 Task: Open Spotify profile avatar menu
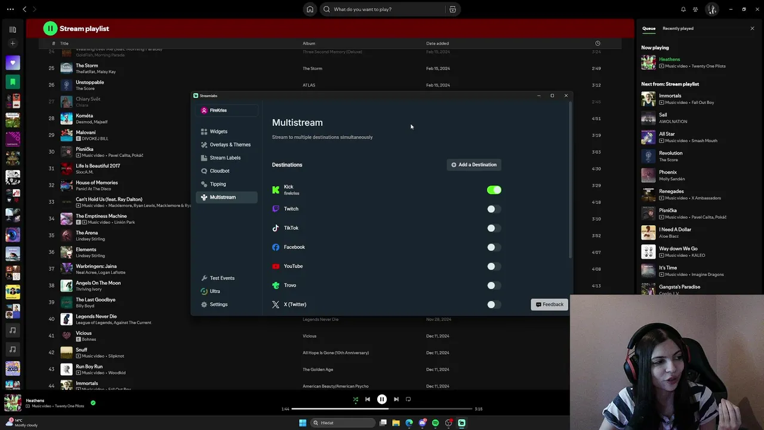711,9
